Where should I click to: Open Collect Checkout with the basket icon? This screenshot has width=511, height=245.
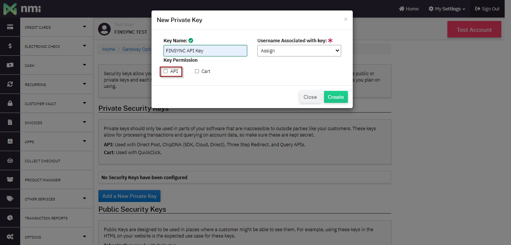tap(10, 160)
